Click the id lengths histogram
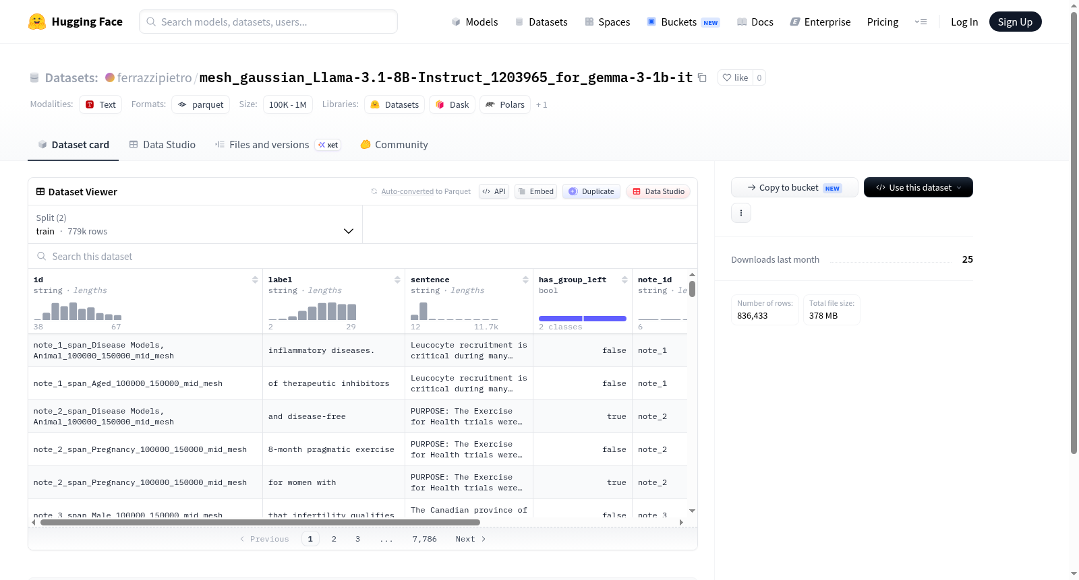 click(x=78, y=311)
